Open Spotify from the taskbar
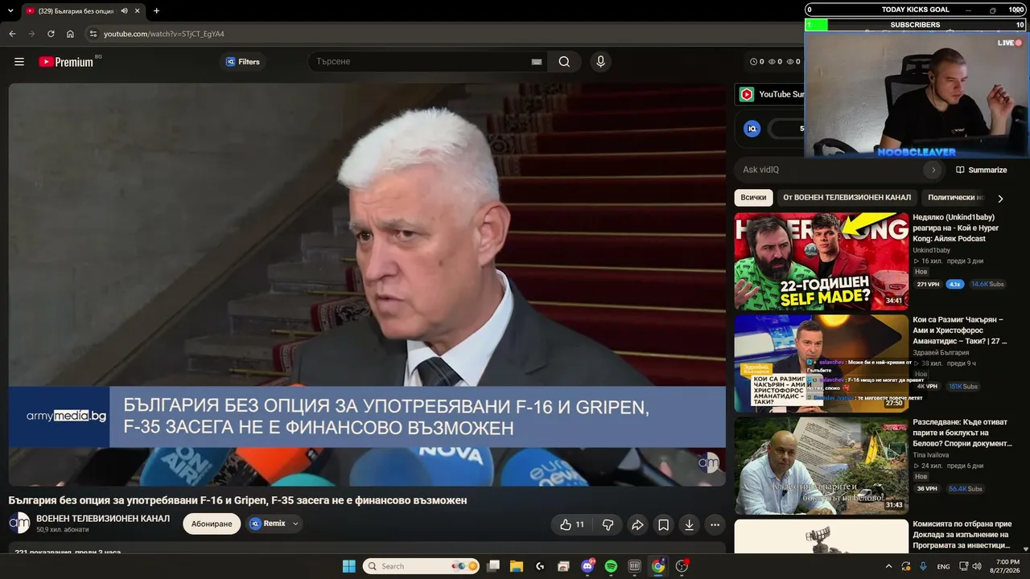Screen dimensions: 1030x579 click(611, 566)
